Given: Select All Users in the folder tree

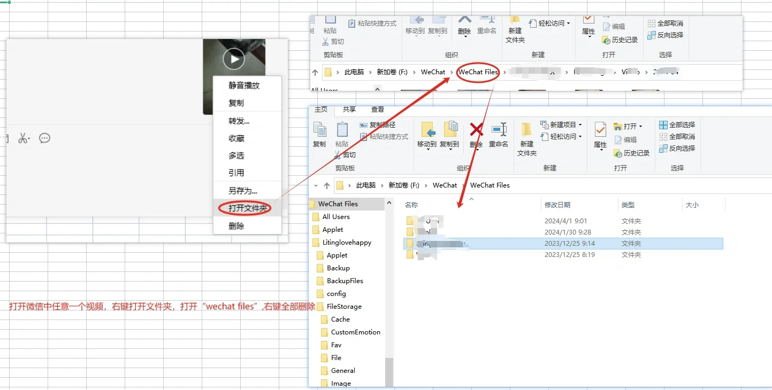Looking at the screenshot, I should pos(336,217).
